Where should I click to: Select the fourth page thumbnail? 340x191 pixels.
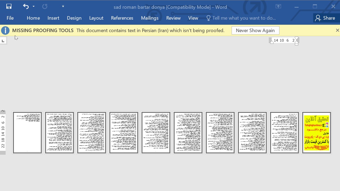124,133
